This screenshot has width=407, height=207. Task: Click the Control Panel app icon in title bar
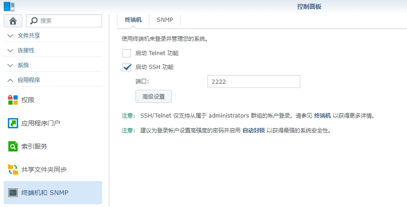click(9, 6)
